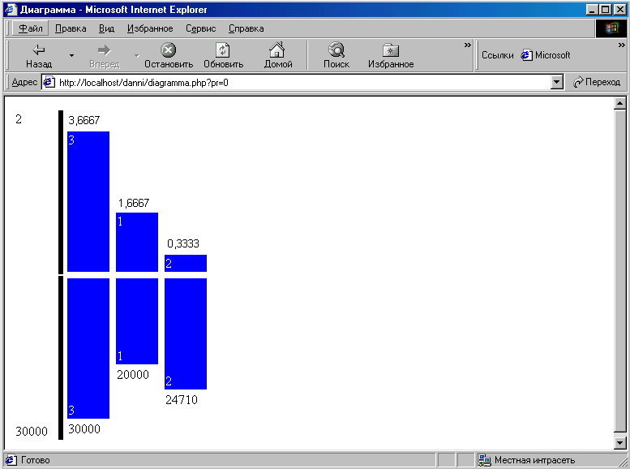Stop page loading with Остановить icon

click(x=169, y=50)
